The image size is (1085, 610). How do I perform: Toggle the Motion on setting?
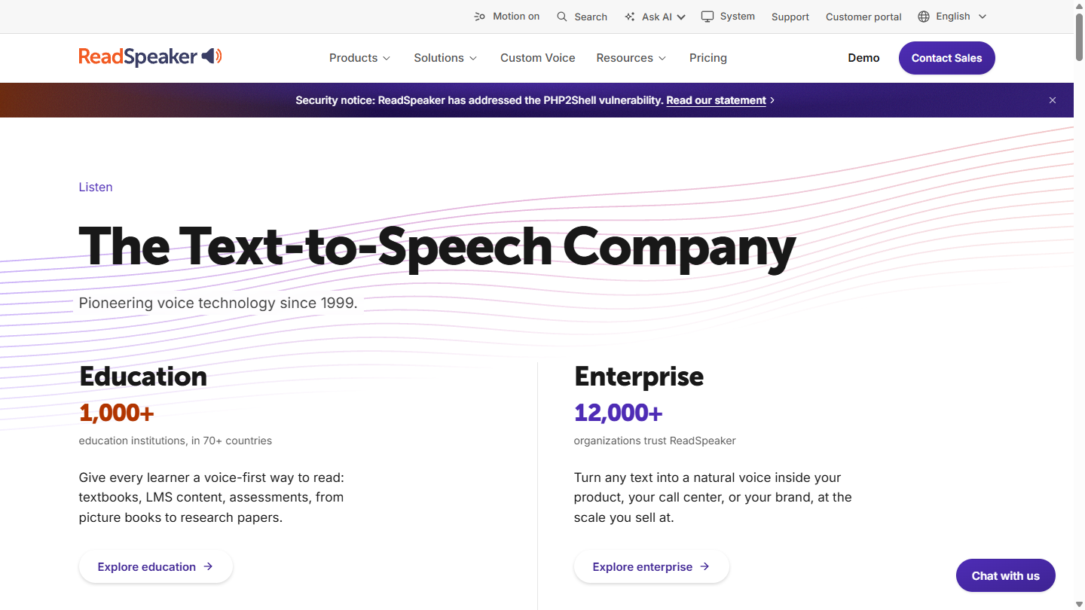coord(506,17)
